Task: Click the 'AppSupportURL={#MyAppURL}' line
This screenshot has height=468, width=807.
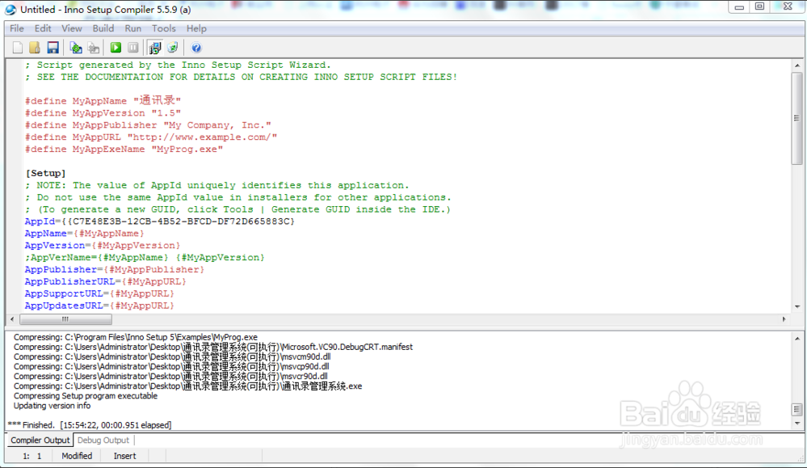Action: click(99, 294)
